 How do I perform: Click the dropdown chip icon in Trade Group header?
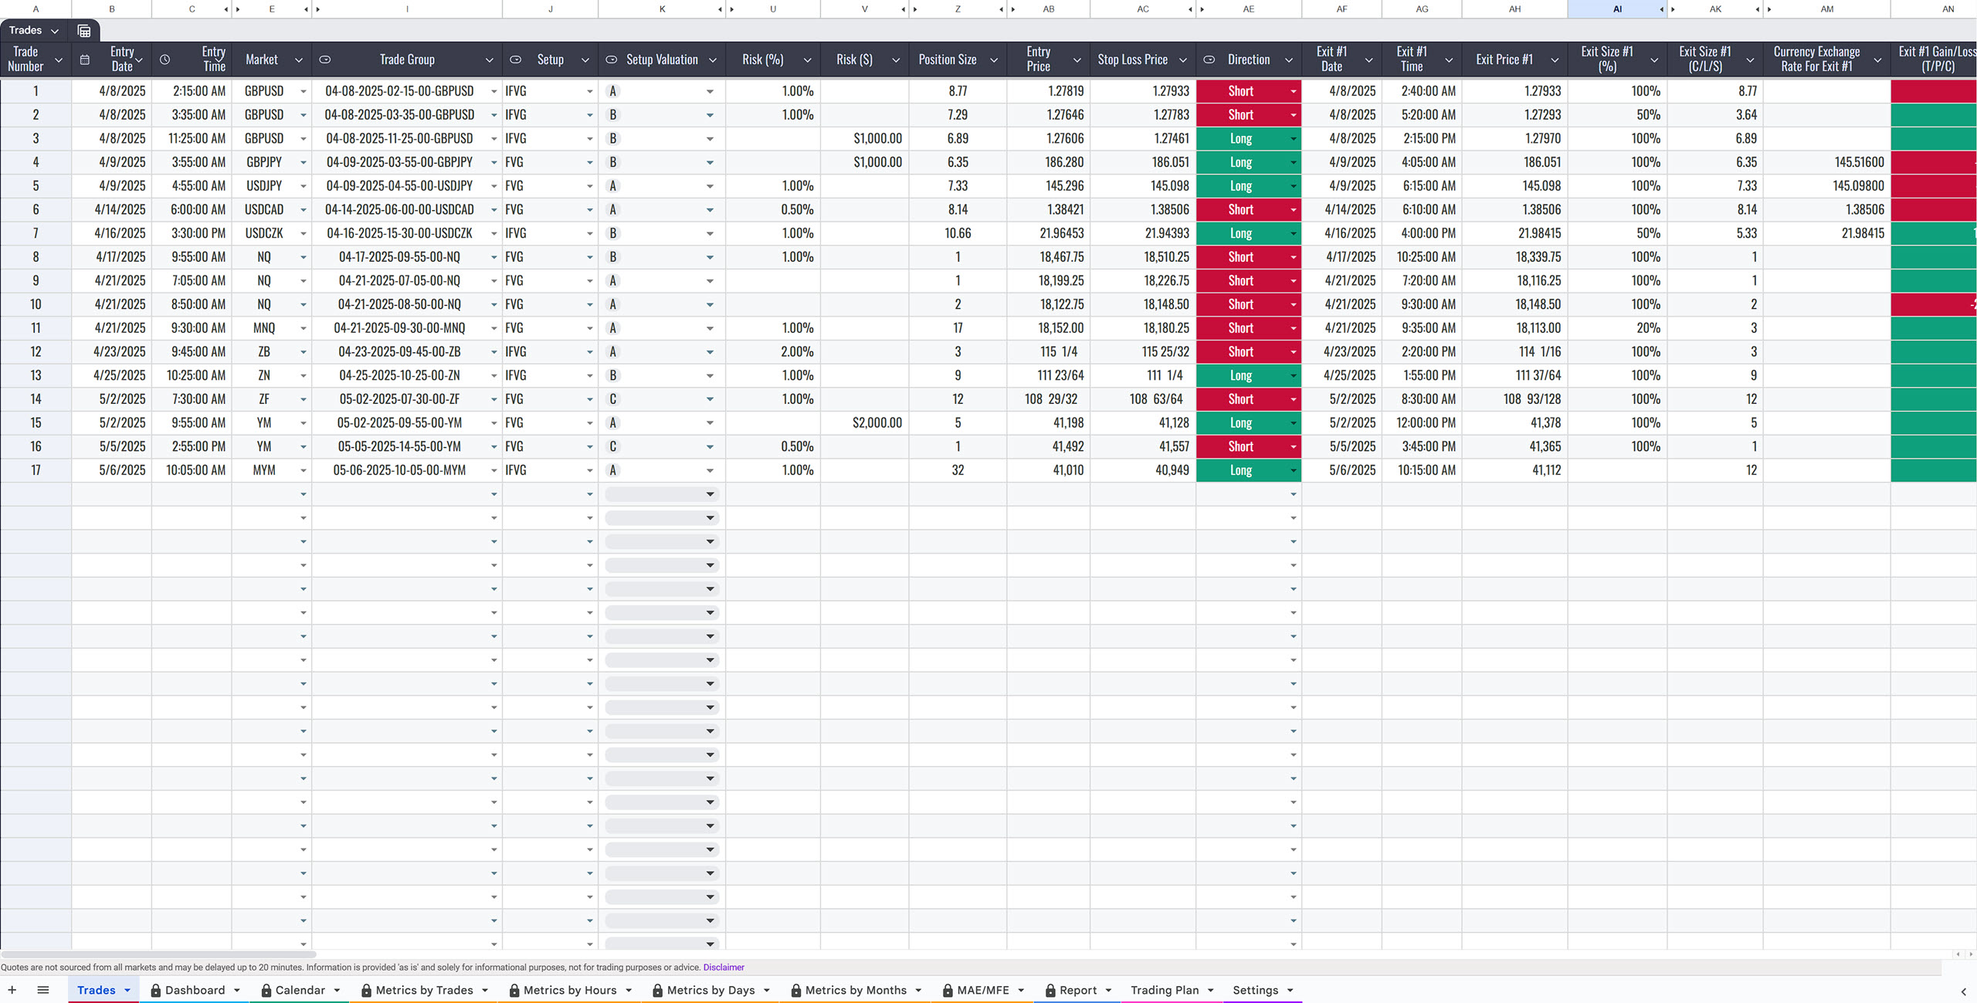(x=325, y=59)
